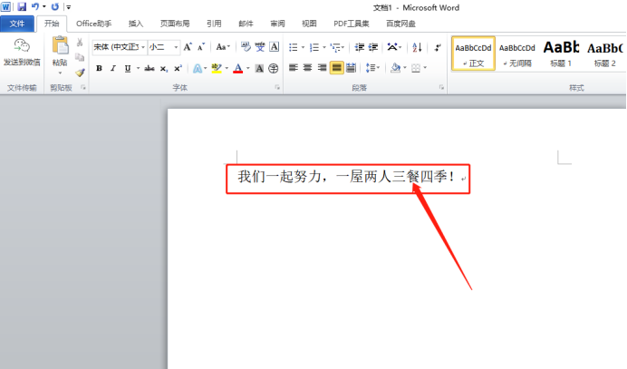This screenshot has height=369, width=627.
Task: Switch to the 引用 (References) tab
Action: click(x=214, y=24)
